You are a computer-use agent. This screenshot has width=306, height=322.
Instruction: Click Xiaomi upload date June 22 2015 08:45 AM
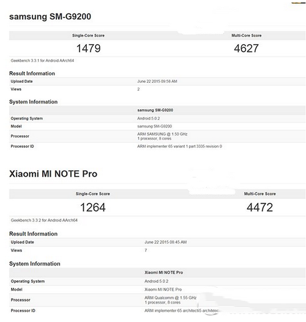click(x=166, y=242)
